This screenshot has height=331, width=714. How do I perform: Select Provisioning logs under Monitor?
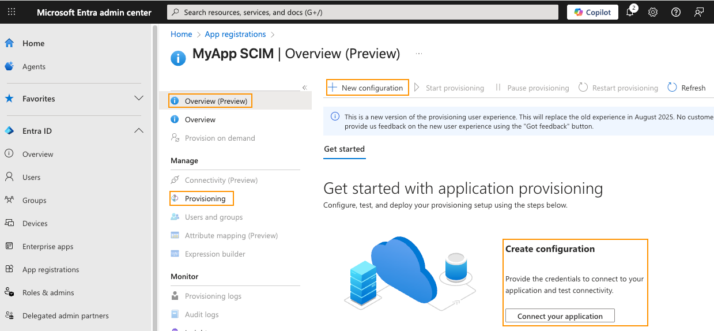point(213,296)
